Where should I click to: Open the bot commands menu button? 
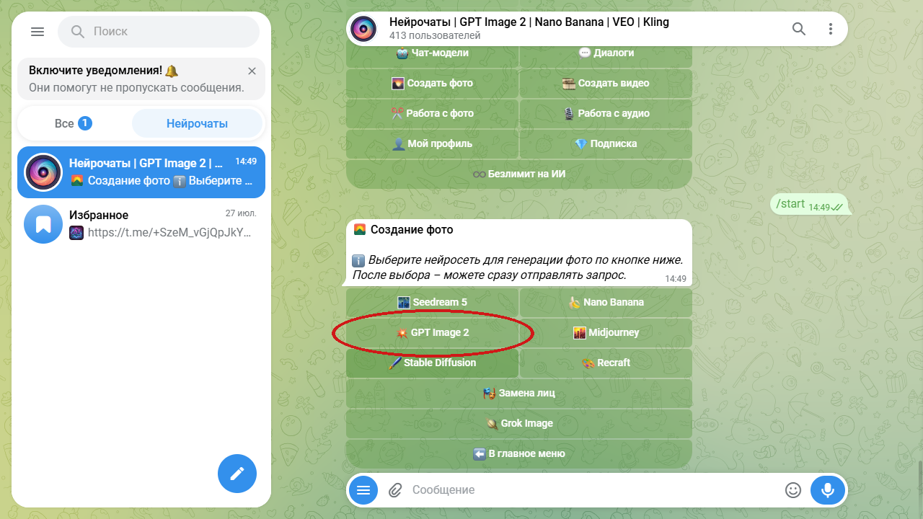363,490
